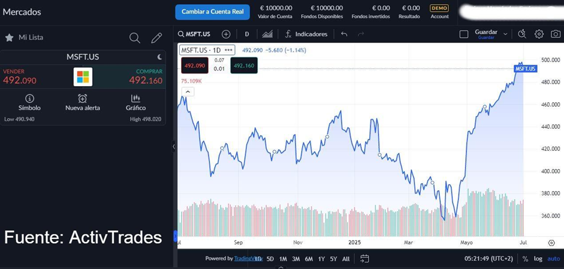Image resolution: width=564 pixels, height=269 pixels.
Task: Open price scale settings gear at chart corner
Action: coord(551,243)
